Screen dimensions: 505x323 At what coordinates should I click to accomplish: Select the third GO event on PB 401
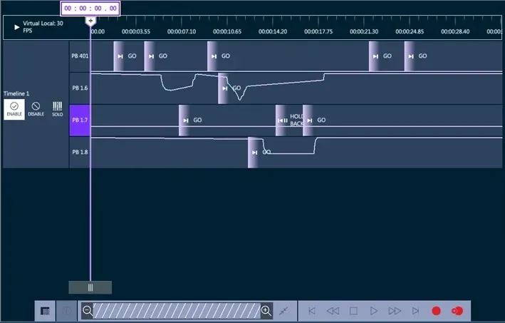pos(219,56)
